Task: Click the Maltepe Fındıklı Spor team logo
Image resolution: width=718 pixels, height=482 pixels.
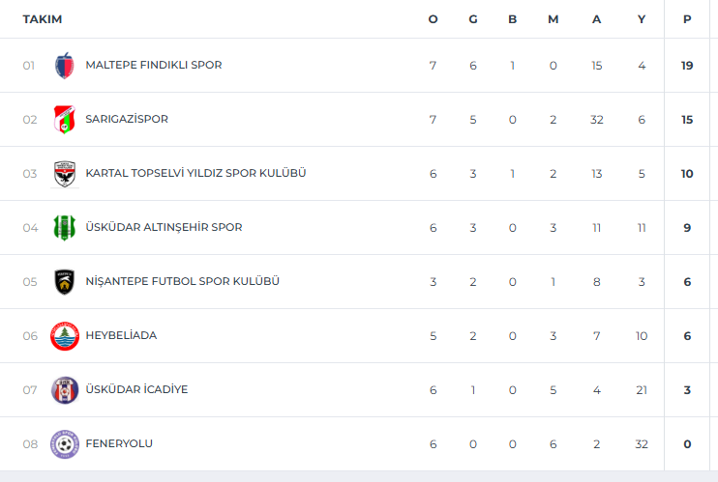Action: pyautogui.click(x=65, y=66)
